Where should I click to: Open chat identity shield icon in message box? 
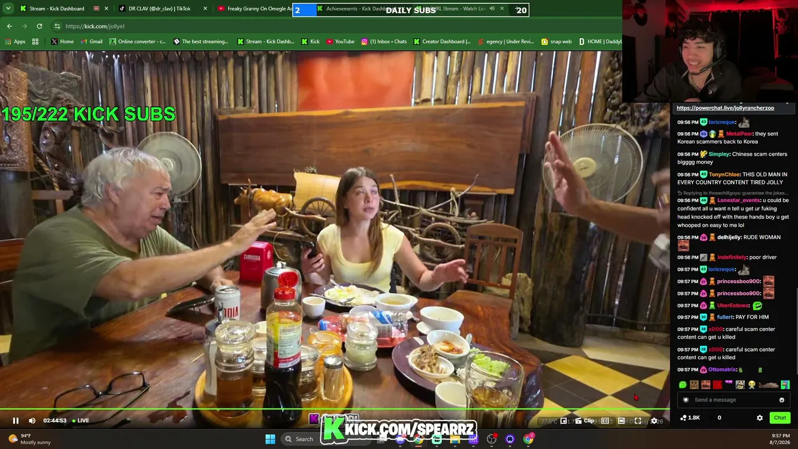686,400
